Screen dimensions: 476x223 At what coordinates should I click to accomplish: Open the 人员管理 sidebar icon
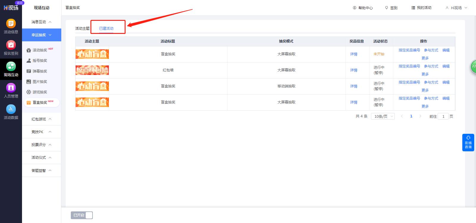(x=11, y=87)
